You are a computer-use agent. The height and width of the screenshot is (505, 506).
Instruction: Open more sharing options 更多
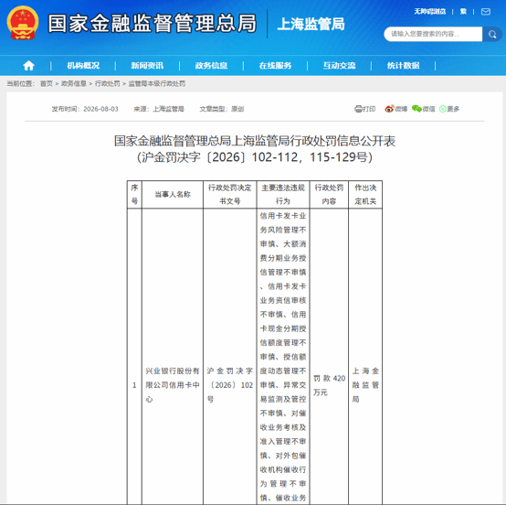pyautogui.click(x=449, y=109)
